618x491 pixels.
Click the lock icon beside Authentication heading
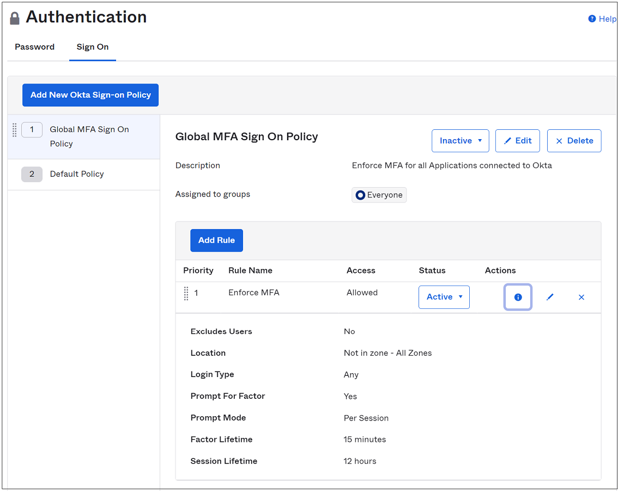pyautogui.click(x=15, y=19)
